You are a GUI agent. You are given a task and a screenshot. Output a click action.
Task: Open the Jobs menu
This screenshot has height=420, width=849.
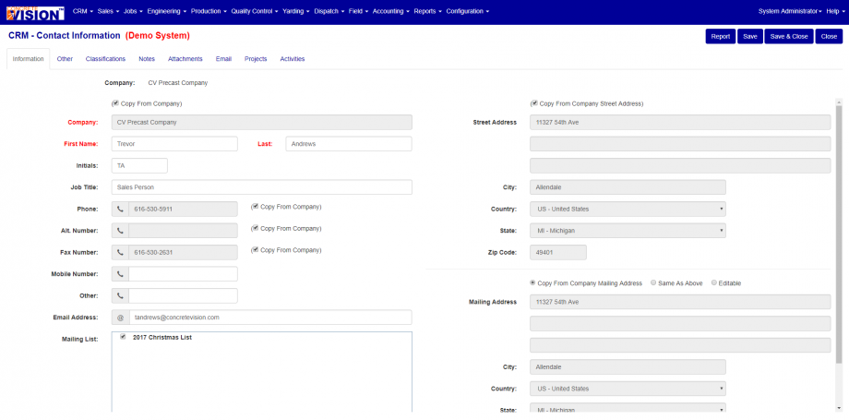tap(133, 11)
